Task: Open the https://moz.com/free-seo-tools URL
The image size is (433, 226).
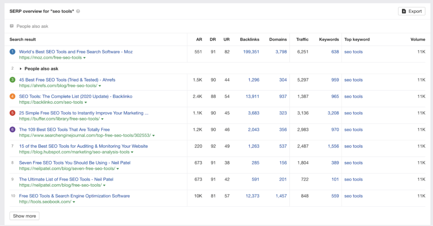Action: pos(50,57)
